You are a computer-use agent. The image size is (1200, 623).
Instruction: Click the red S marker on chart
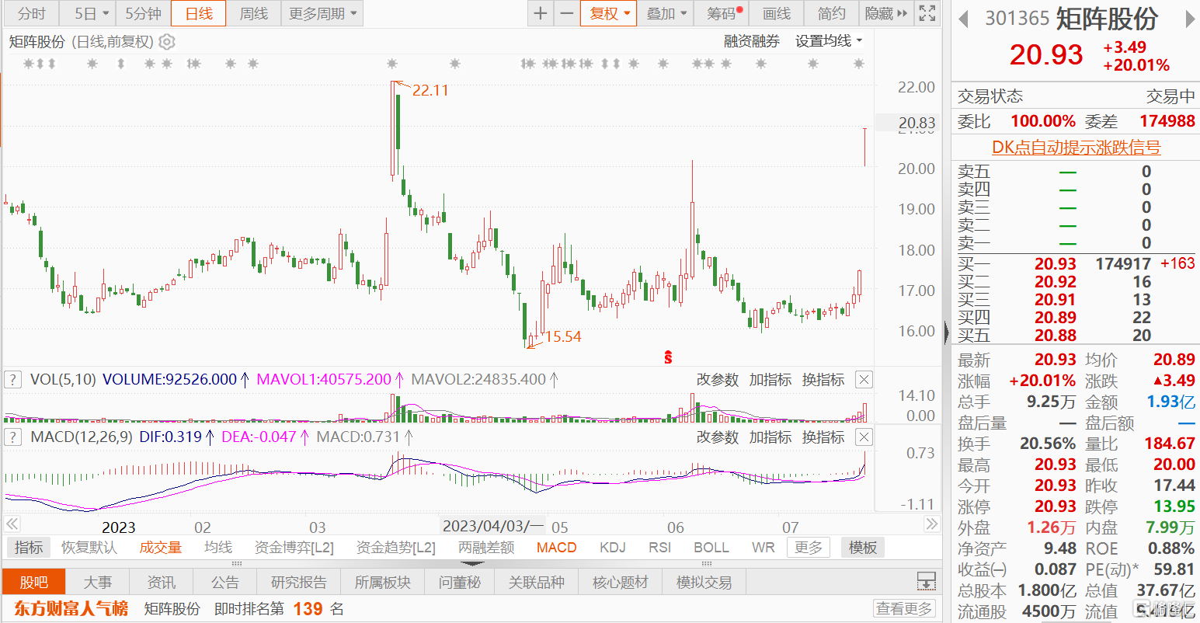click(x=668, y=357)
